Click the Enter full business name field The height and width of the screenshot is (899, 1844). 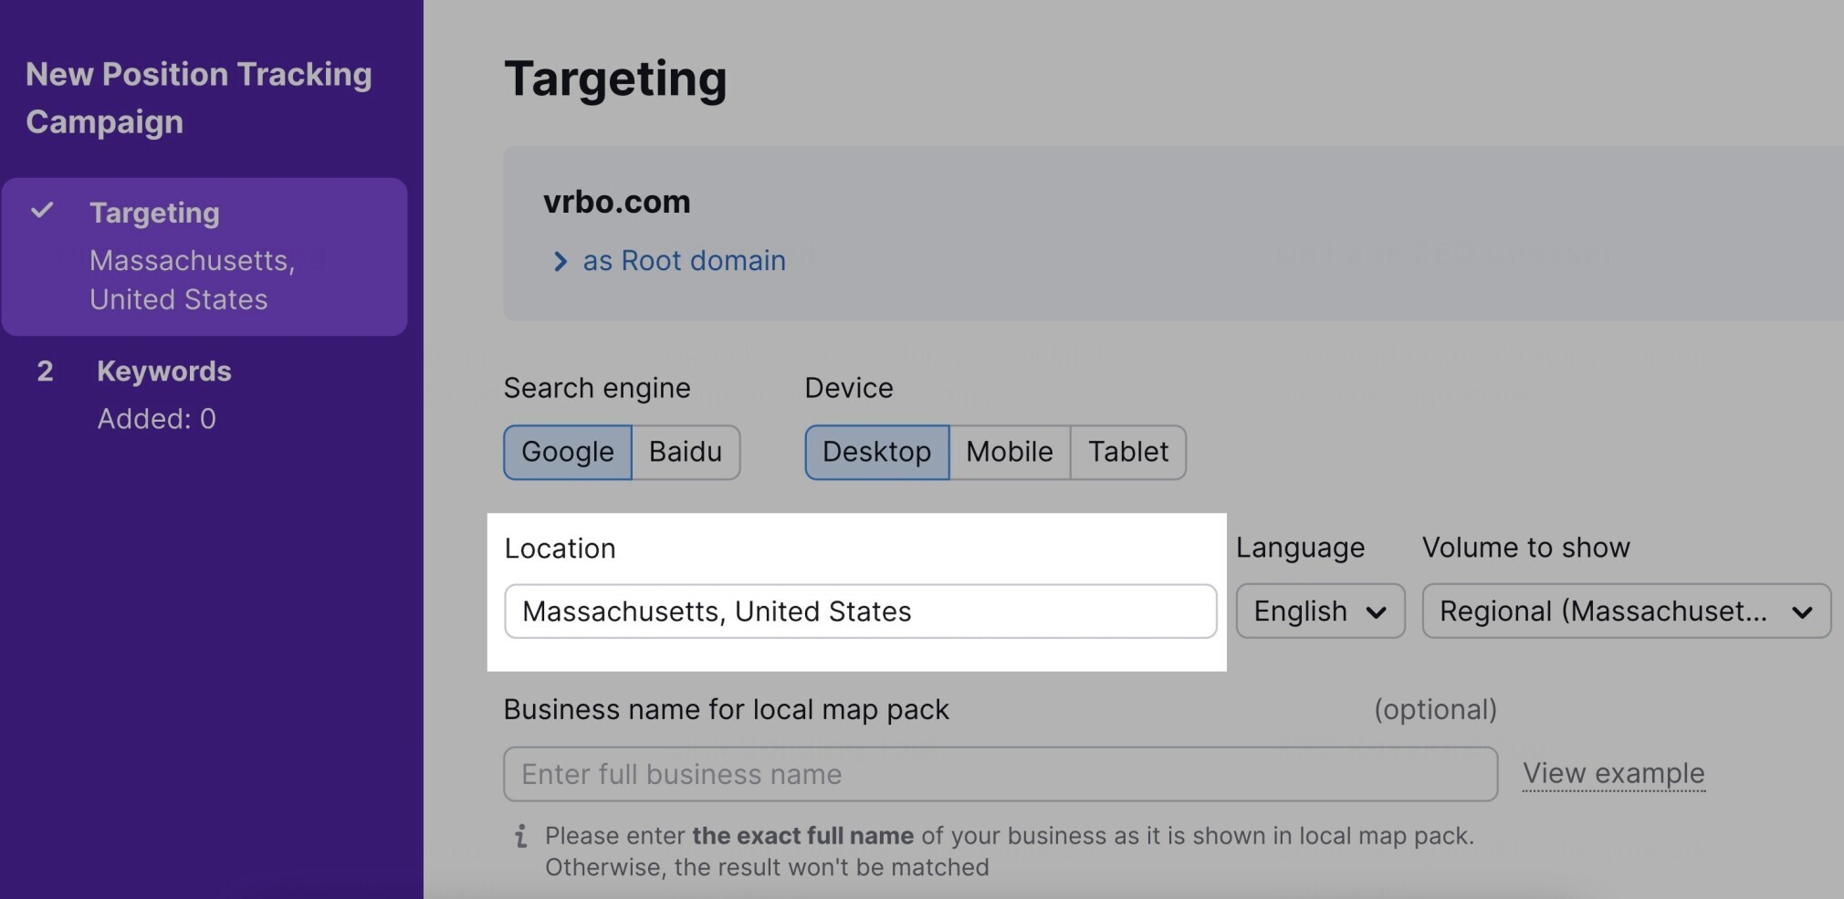[x=1001, y=774]
